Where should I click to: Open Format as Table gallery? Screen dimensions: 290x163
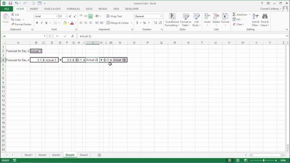tap(185, 20)
